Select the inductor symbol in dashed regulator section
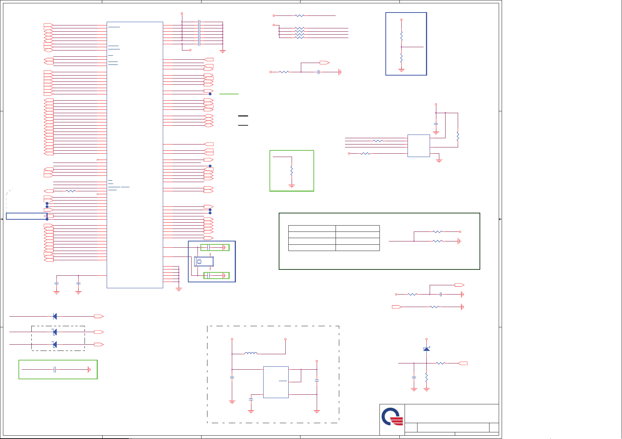The height and width of the screenshot is (439, 622). tap(251, 353)
